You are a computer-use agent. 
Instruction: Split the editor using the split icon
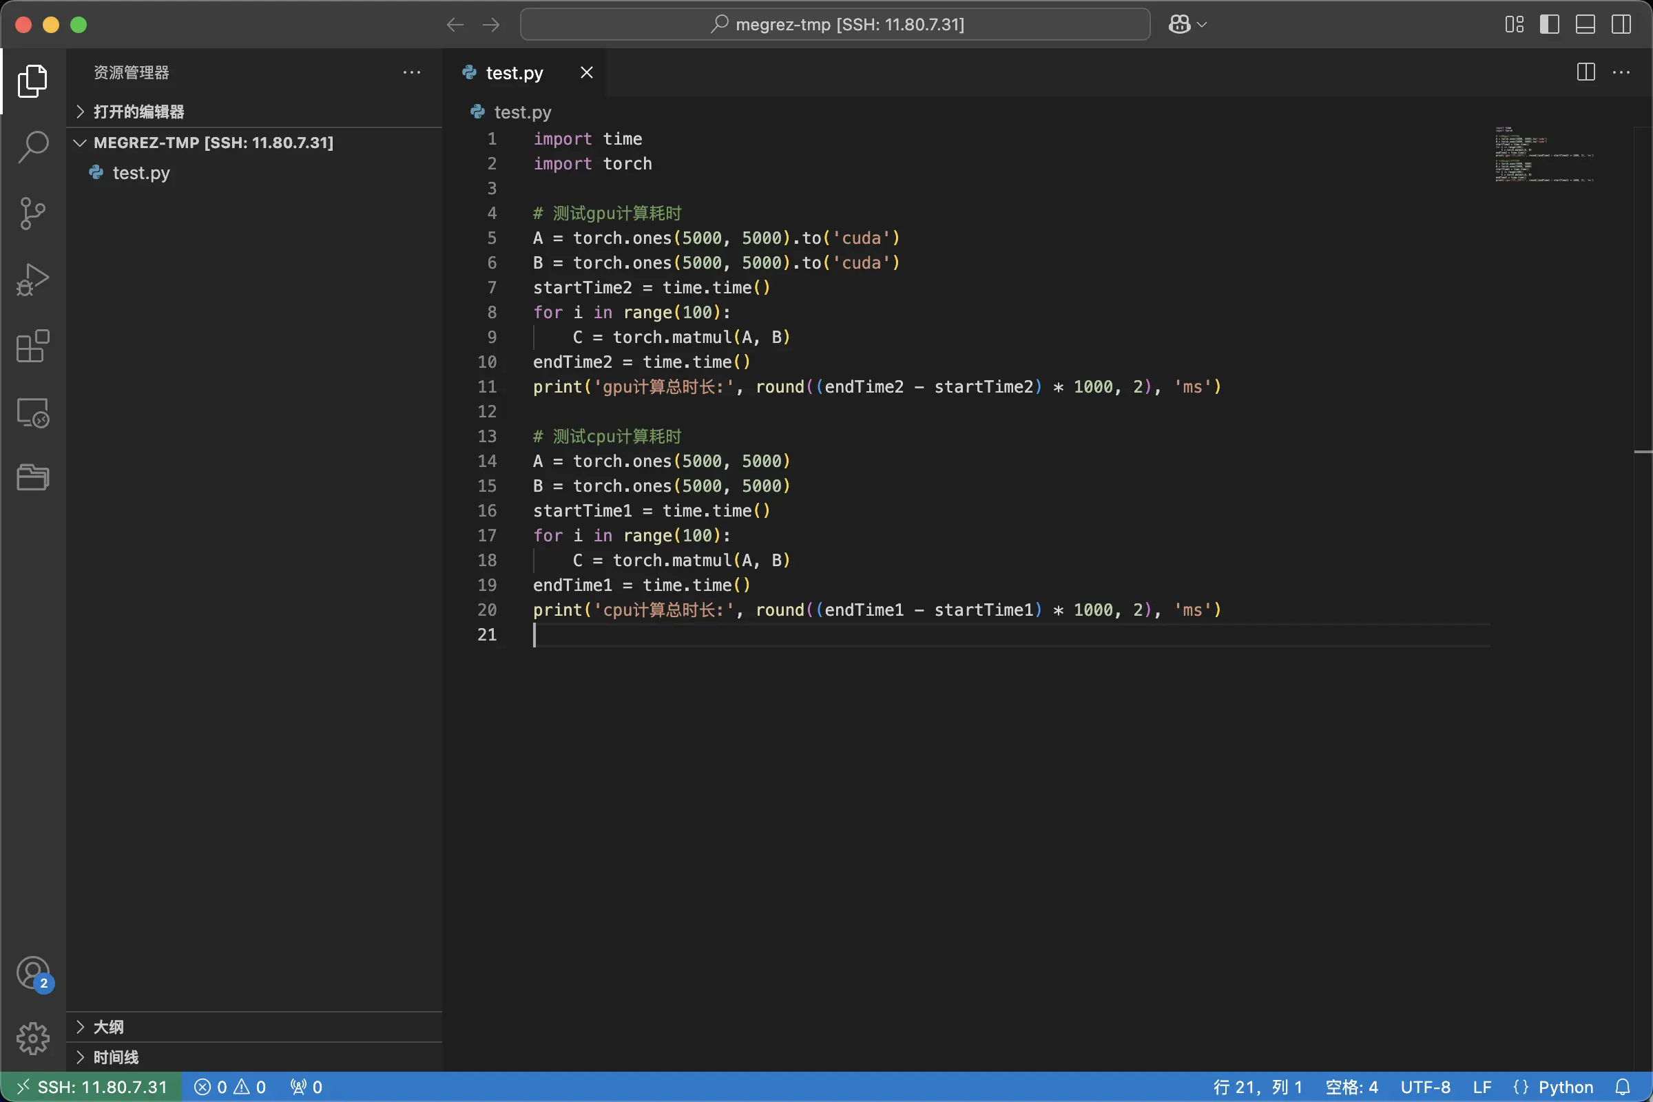(x=1586, y=72)
